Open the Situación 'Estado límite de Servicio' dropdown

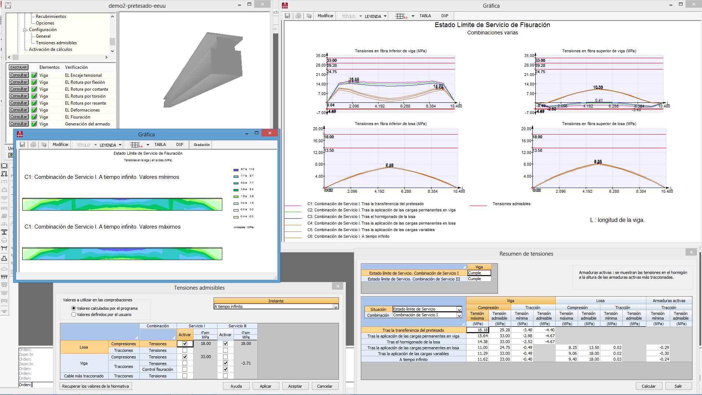pyautogui.click(x=459, y=309)
